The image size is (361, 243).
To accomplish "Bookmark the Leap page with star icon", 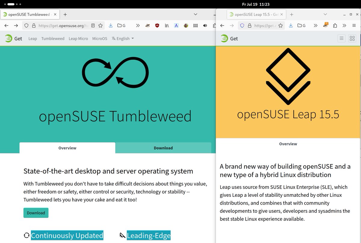I will pyautogui.click(x=280, y=25).
